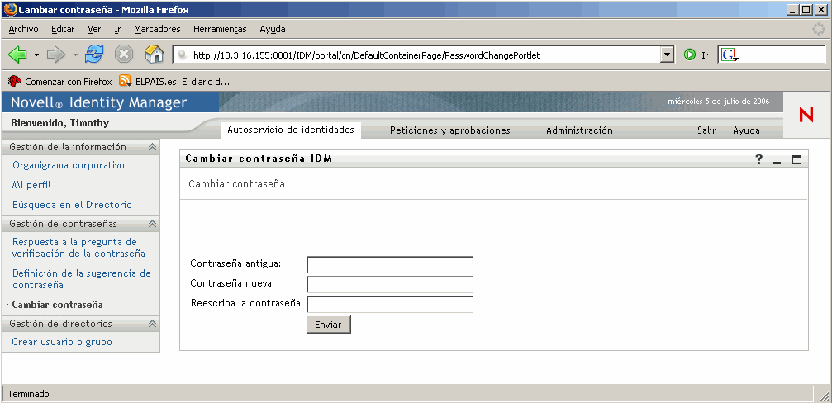The height and width of the screenshot is (403, 832).
Task: Open Organigrama corporativo link
Action: pos(69,165)
